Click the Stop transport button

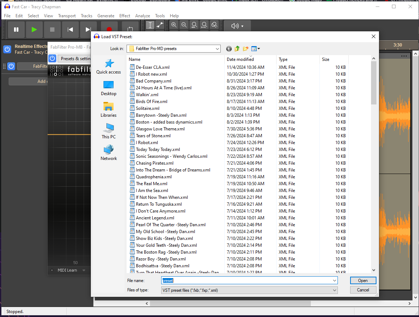coord(52,30)
